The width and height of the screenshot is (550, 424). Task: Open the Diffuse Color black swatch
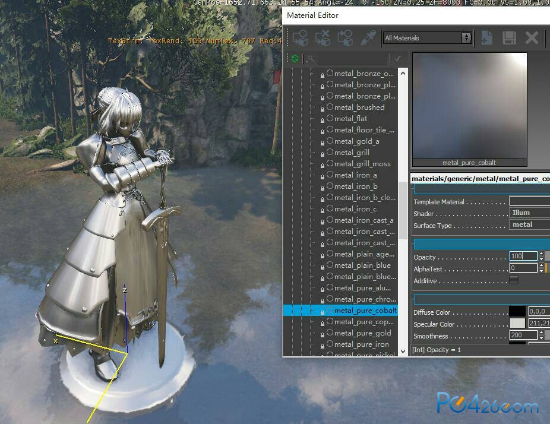click(x=517, y=311)
